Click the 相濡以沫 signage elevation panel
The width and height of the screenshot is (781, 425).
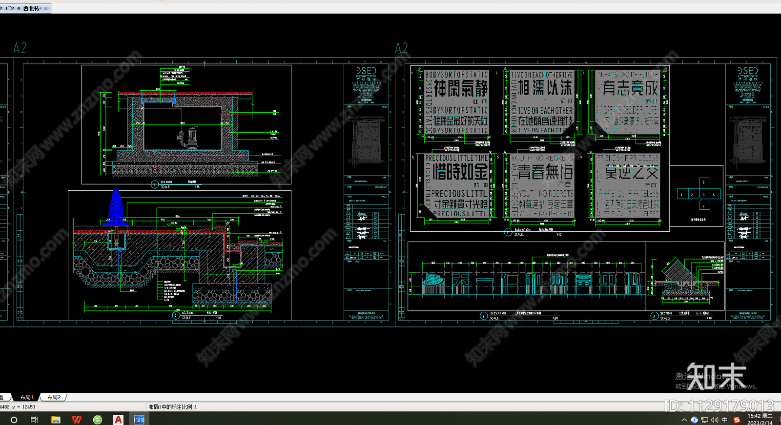[x=542, y=102]
